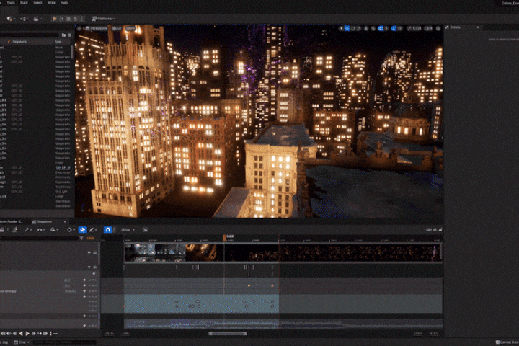
Task: Open the Cmd console type dropdown
Action: 22,342
